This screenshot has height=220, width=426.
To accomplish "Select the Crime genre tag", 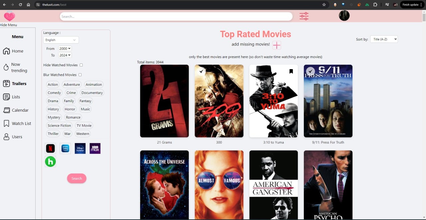I will click(71, 93).
